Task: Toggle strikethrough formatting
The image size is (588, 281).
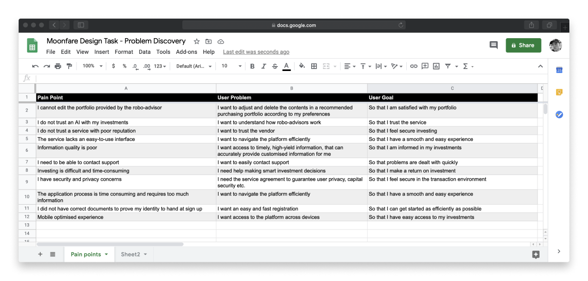Action: click(x=275, y=66)
